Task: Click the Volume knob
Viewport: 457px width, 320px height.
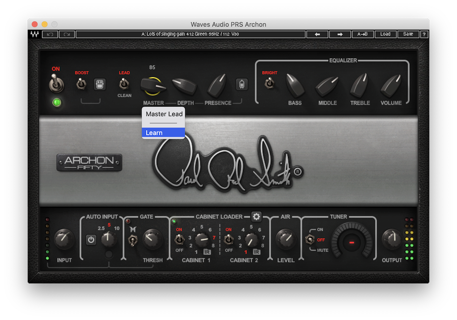Action: 391,85
